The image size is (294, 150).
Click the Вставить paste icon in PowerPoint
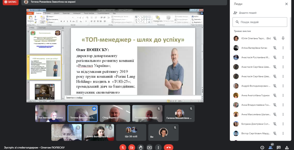(x=30, y=18)
